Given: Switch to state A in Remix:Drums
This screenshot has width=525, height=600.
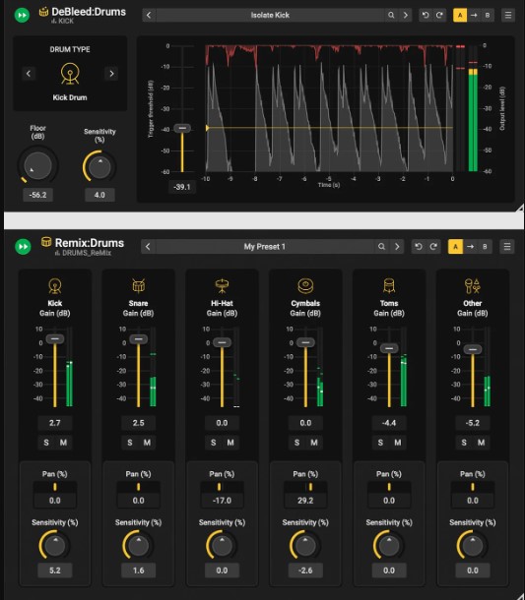Looking at the screenshot, I should point(455,247).
